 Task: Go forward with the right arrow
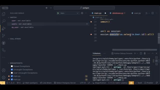50,8
